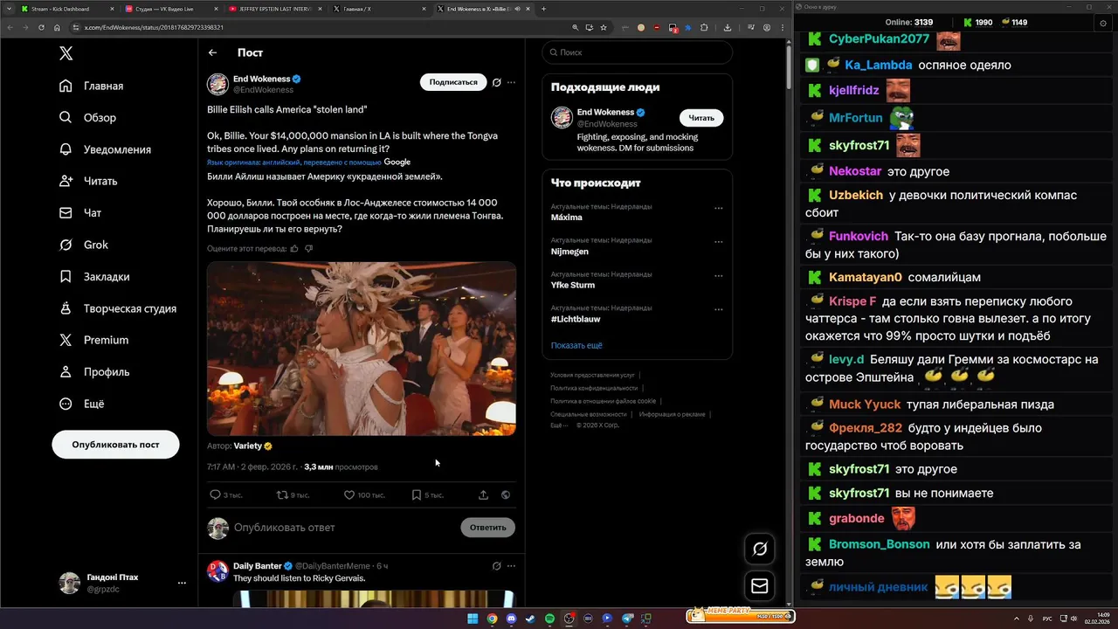The height and width of the screenshot is (629, 1118).
Task: Open Windows Start button
Action: pyautogui.click(x=473, y=619)
